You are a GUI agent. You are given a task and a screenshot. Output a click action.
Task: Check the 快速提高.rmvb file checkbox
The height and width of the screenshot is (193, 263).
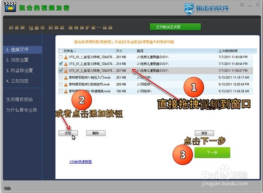[61, 91]
